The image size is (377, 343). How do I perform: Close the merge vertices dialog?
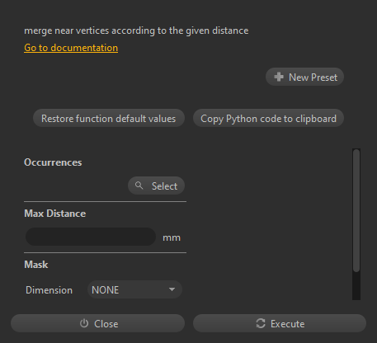[97, 323]
